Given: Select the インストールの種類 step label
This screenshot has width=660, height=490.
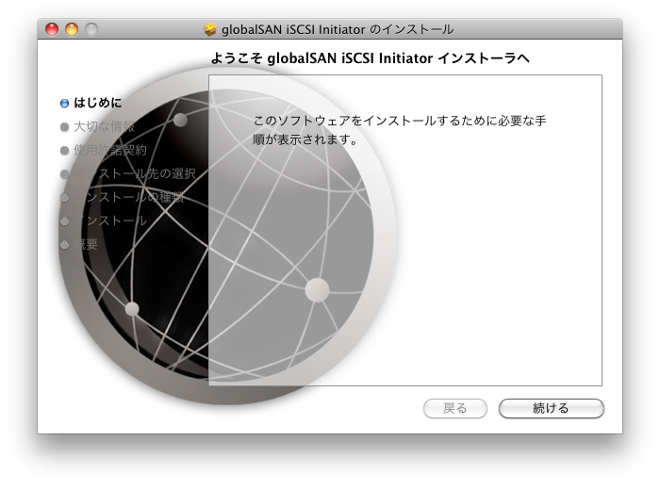Looking at the screenshot, I should 128,197.
